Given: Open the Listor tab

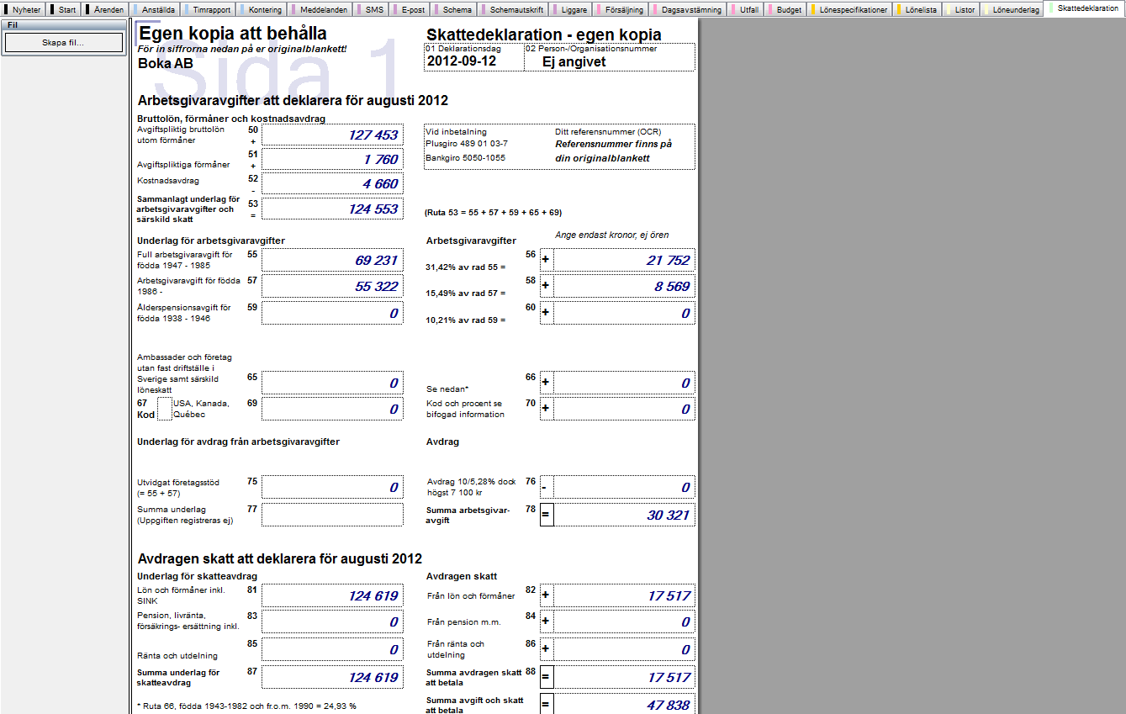Looking at the screenshot, I should (x=962, y=10).
